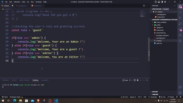Open the Edit menu
The height and width of the screenshot is (103, 183).
point(11,2)
